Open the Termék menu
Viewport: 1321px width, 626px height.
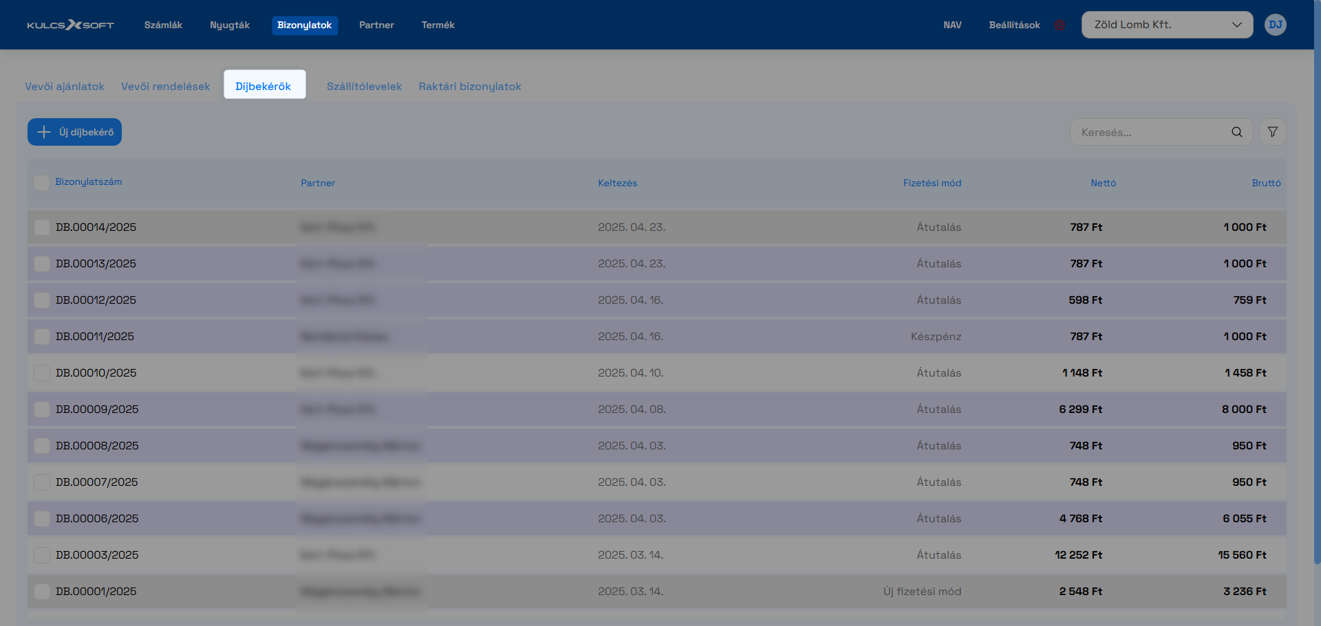[x=438, y=25]
